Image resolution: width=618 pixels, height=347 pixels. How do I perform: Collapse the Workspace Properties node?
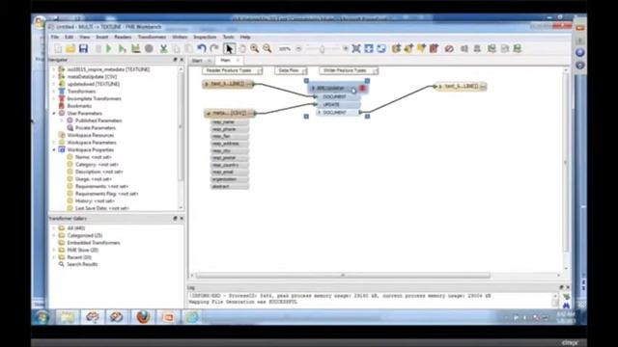[x=54, y=150]
